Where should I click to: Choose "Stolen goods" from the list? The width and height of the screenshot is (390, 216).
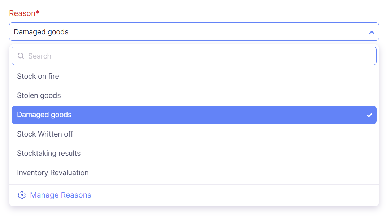point(39,95)
